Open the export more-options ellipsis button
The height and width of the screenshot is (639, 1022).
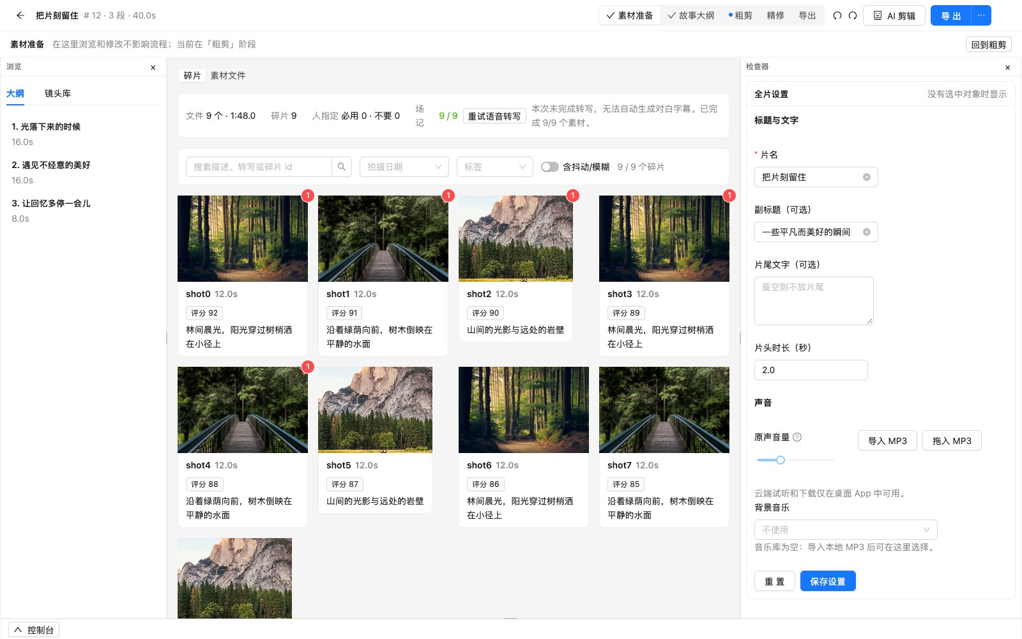click(981, 15)
